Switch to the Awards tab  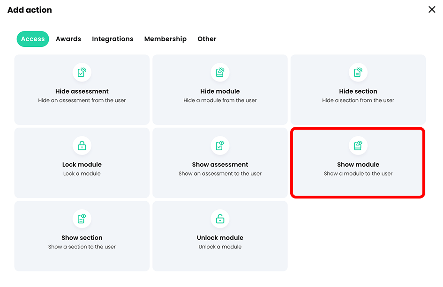click(x=68, y=39)
